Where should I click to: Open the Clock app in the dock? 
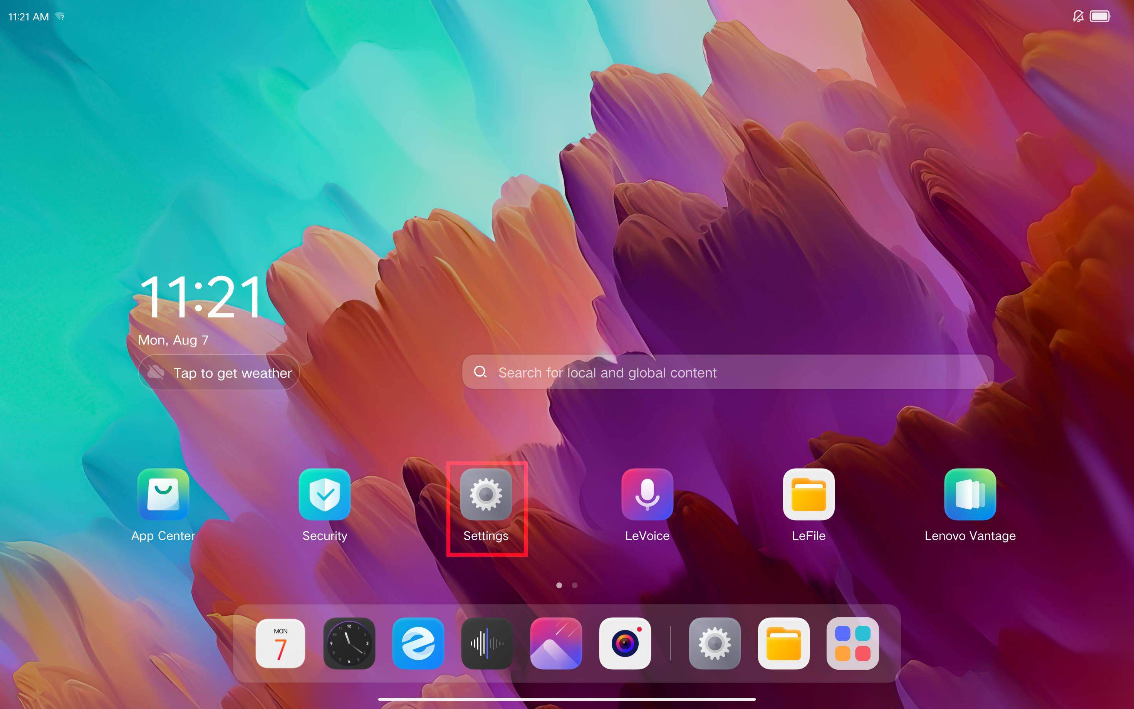(x=349, y=643)
